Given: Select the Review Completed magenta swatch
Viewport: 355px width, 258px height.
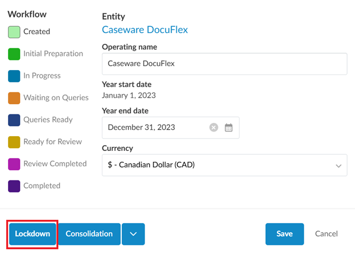Looking at the screenshot, I should point(14,164).
